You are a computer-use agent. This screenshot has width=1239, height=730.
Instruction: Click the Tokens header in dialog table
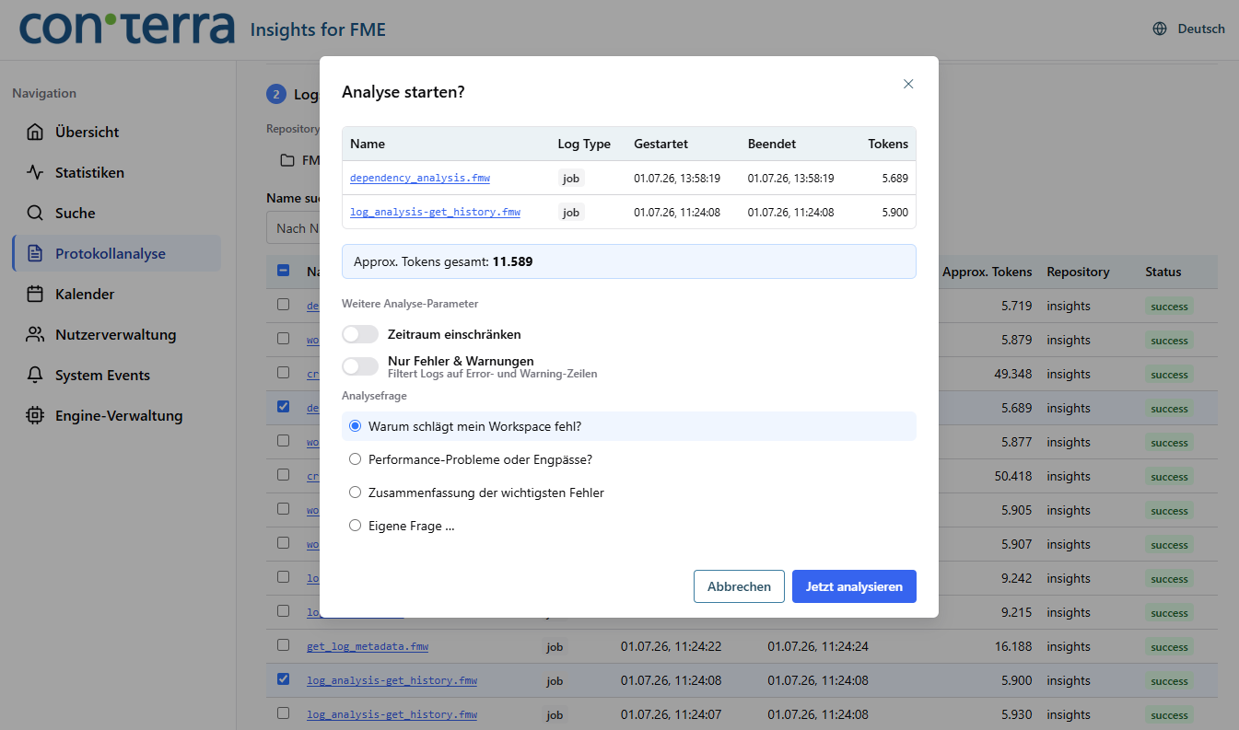[x=888, y=144]
